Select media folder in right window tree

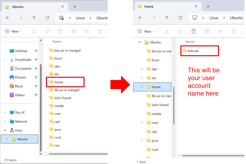point(154,114)
